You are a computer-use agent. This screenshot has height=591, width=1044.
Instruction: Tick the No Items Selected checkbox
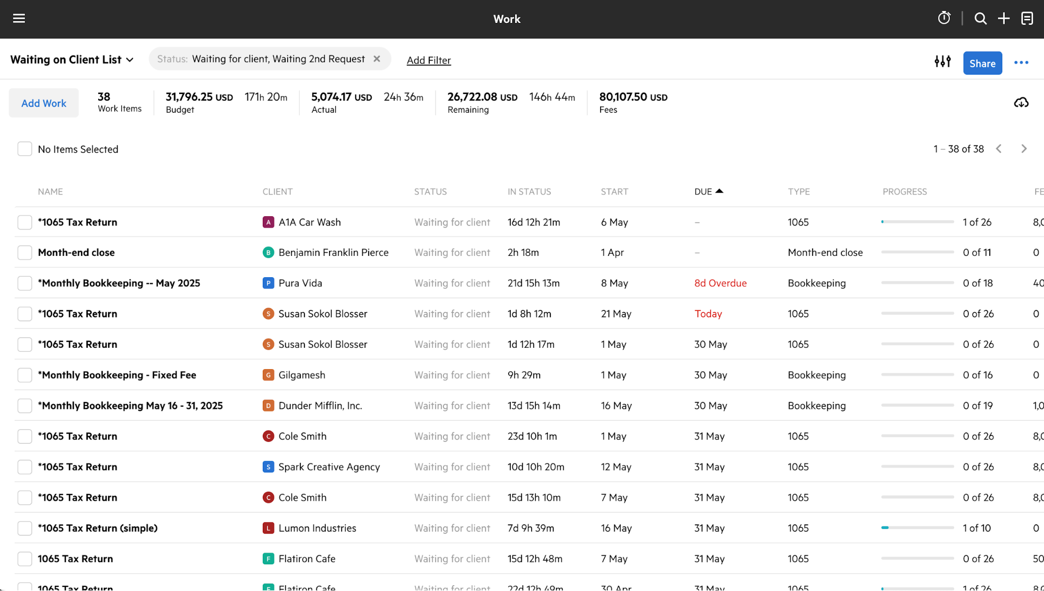coord(25,149)
